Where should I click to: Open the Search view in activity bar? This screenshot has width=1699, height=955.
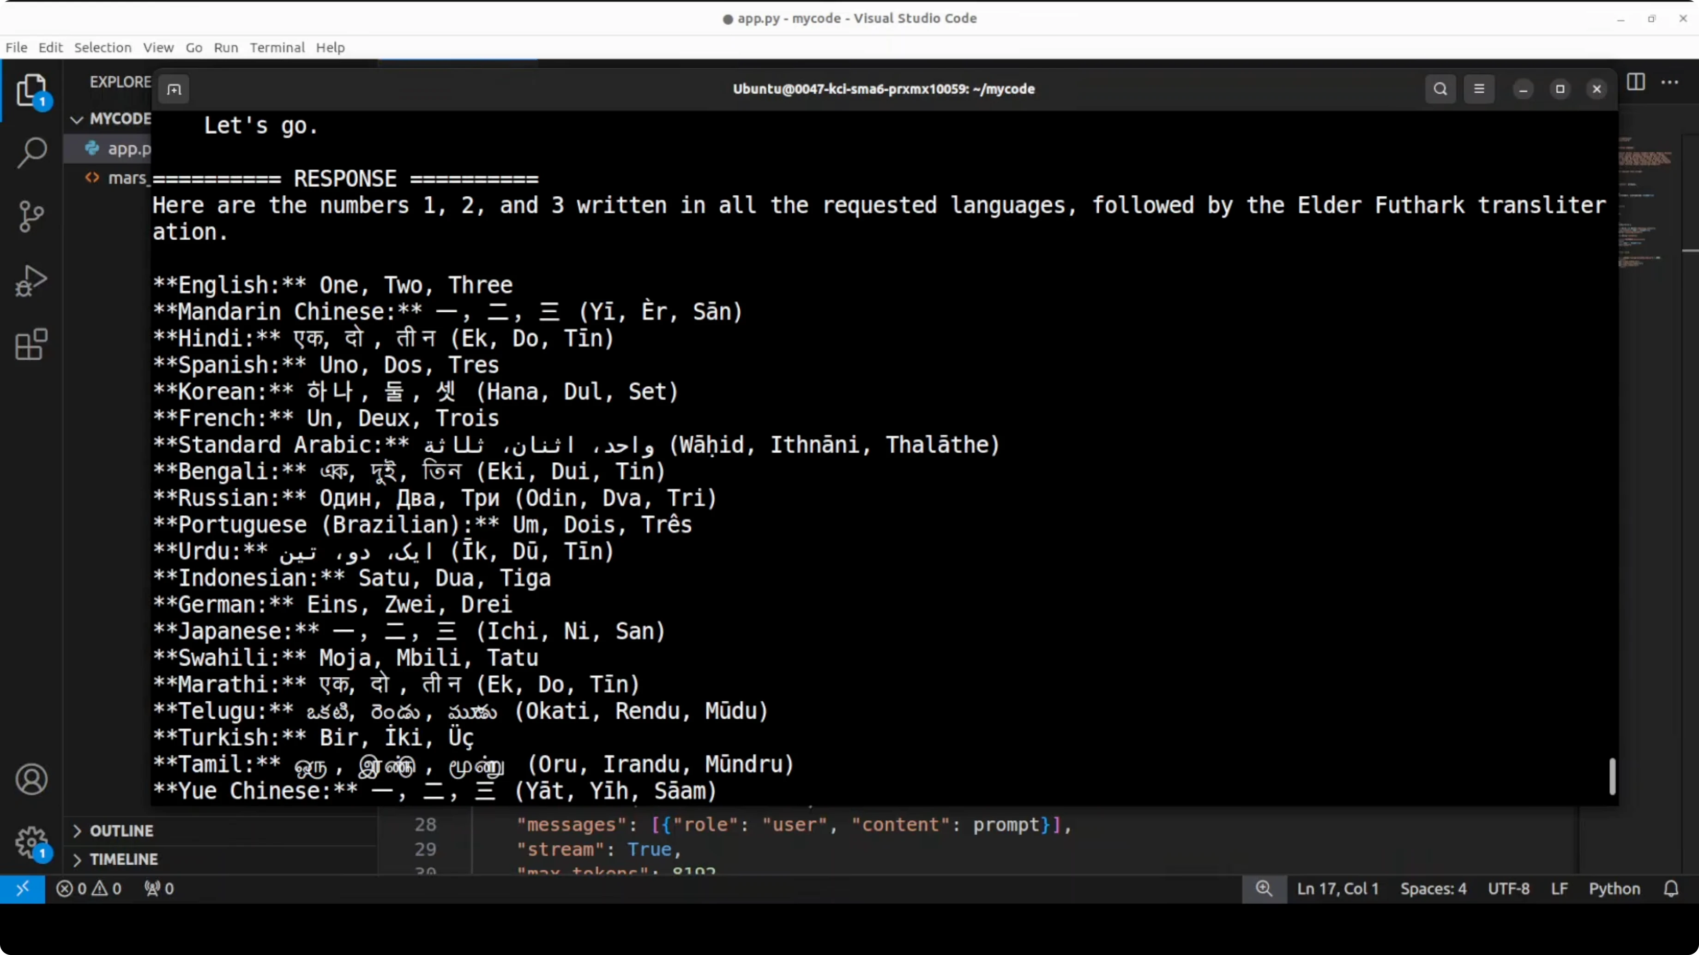[x=31, y=153]
